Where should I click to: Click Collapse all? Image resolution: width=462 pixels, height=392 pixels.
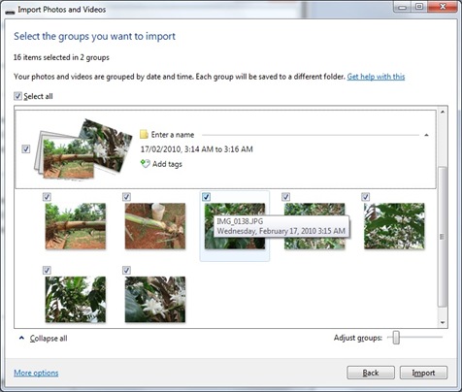click(x=49, y=339)
